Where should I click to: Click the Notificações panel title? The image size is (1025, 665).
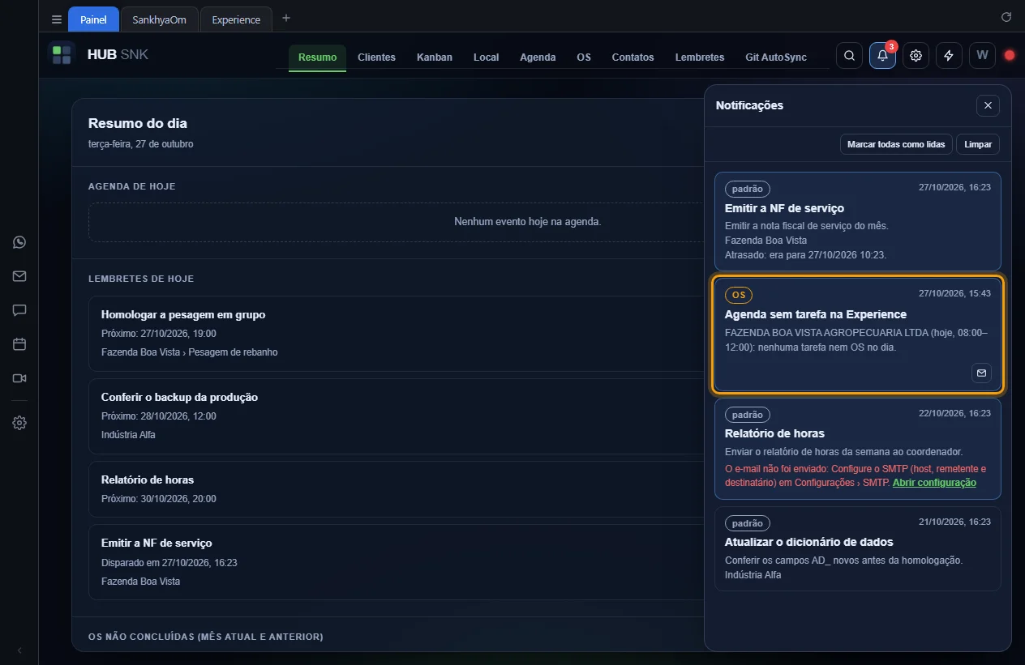point(749,105)
